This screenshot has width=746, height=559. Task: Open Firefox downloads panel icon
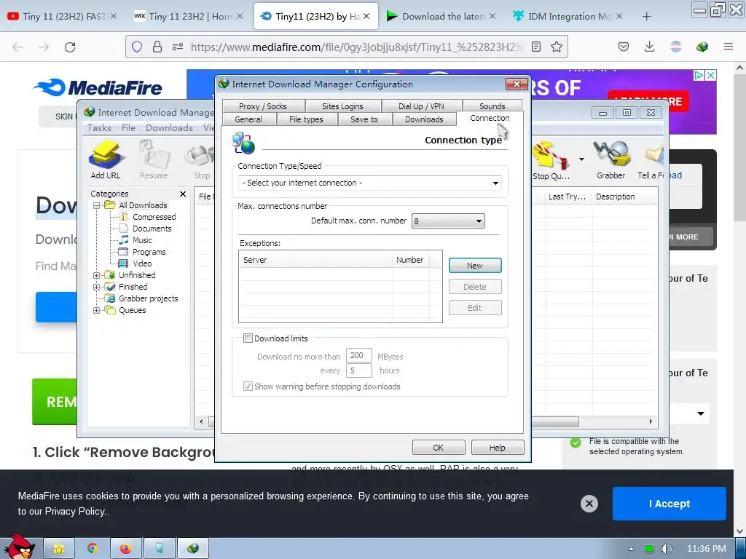[x=649, y=47]
